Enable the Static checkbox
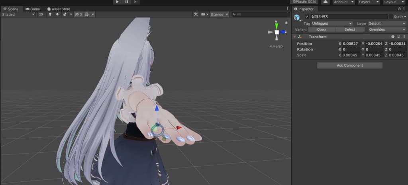 pyautogui.click(x=390, y=17)
